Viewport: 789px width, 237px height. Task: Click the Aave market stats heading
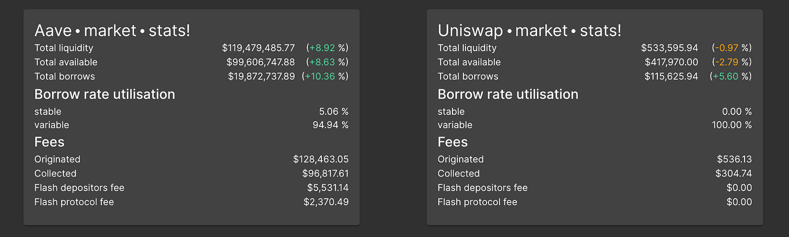[x=112, y=30]
